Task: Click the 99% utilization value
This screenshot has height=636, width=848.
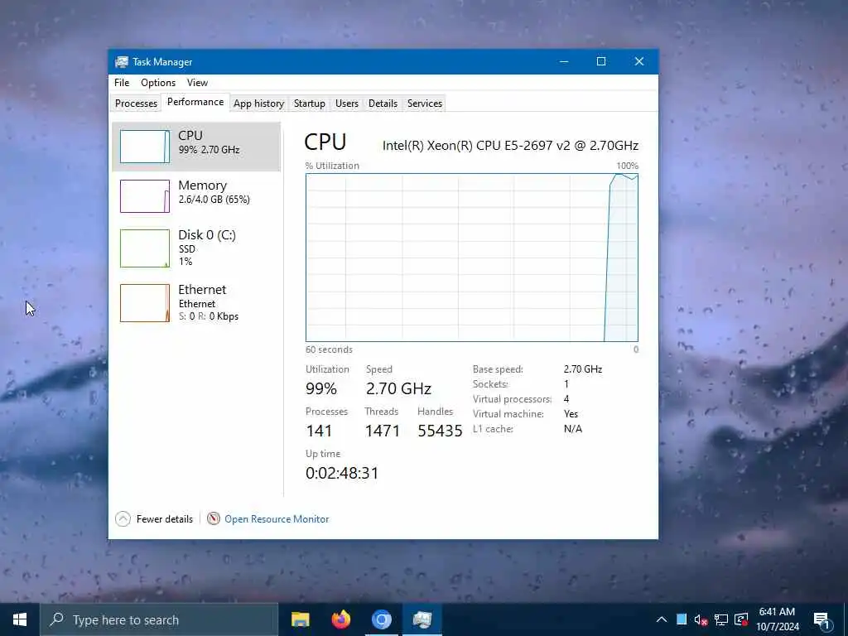Action: 321,388
